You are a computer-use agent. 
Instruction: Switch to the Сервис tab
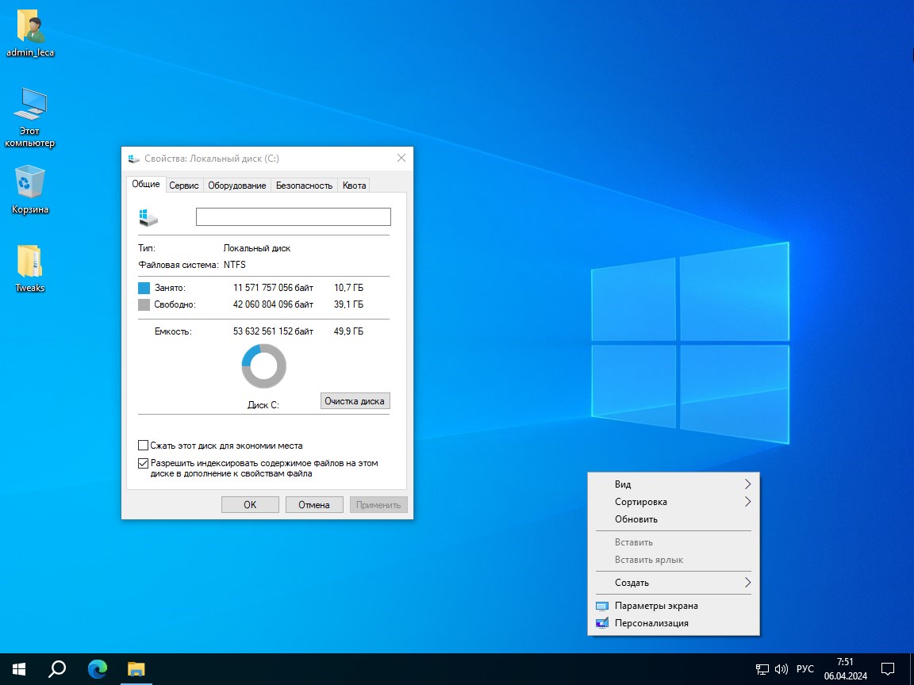pyautogui.click(x=184, y=185)
